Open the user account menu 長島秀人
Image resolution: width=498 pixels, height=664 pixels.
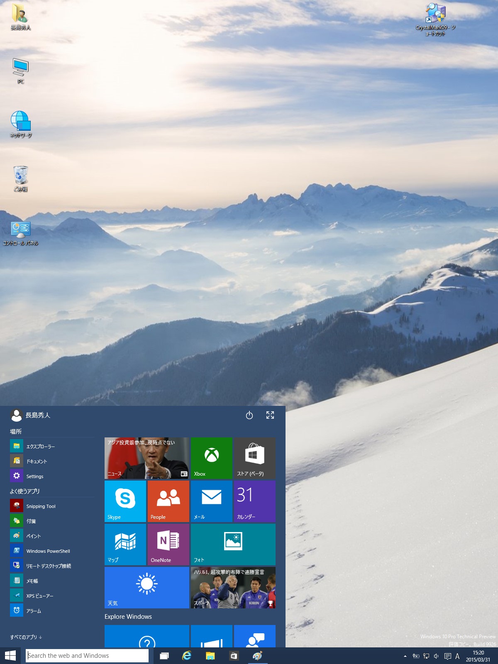click(x=30, y=415)
